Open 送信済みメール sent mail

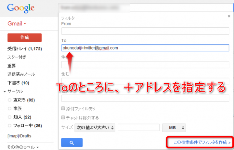(21, 74)
